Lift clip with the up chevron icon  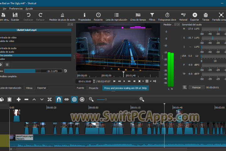coord(34,99)
